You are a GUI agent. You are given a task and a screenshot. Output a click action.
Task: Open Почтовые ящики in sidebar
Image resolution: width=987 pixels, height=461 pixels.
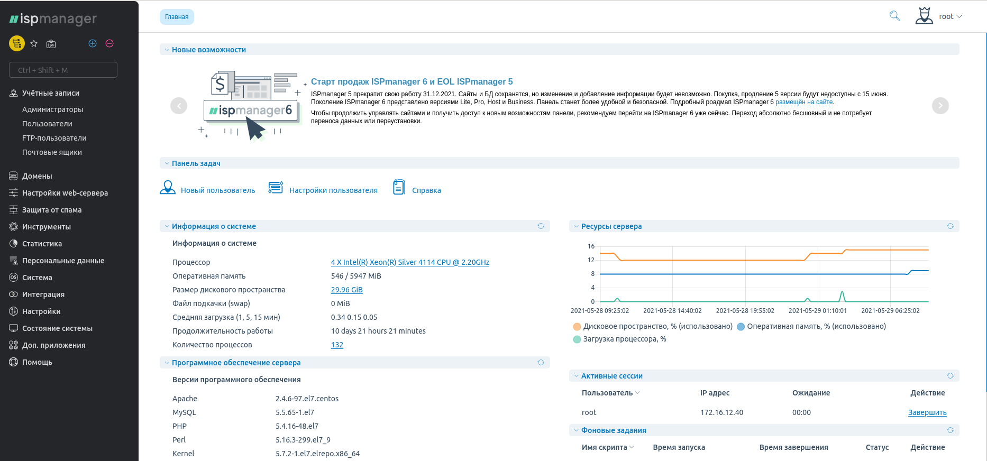coord(52,152)
